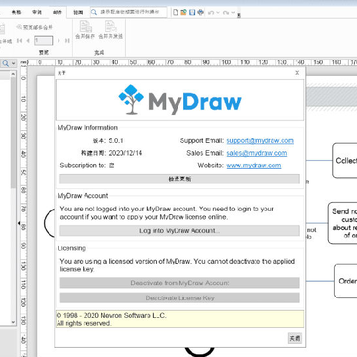Screen dimensions: 357x357
Task: Click the horizontal ruler at 100 mark
Action: tap(226, 62)
